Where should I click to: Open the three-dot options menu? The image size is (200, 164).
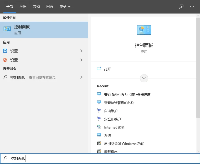(x=192, y=7)
